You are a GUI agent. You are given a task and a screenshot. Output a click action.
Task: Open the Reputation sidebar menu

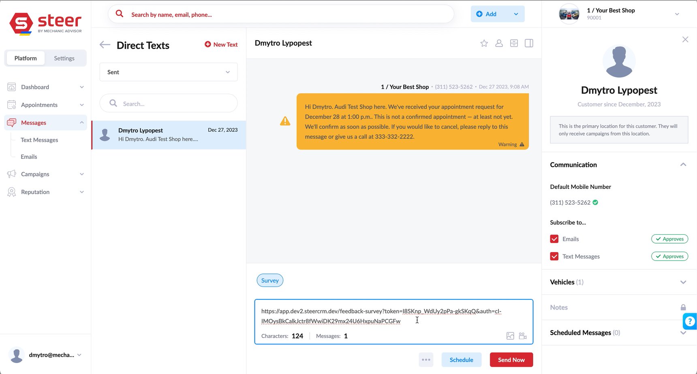35,192
